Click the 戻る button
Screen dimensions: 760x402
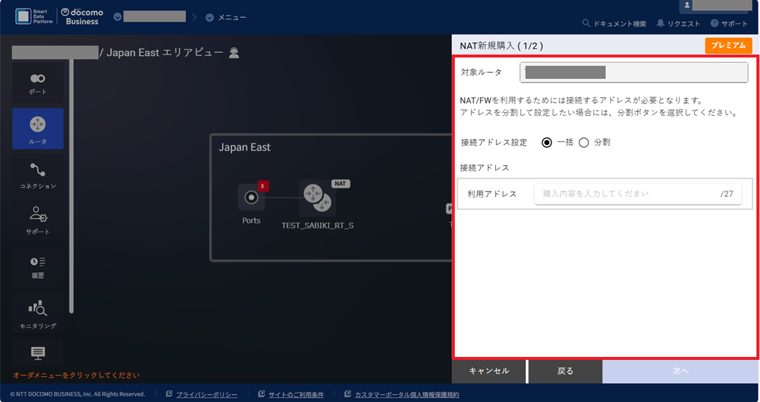point(565,371)
